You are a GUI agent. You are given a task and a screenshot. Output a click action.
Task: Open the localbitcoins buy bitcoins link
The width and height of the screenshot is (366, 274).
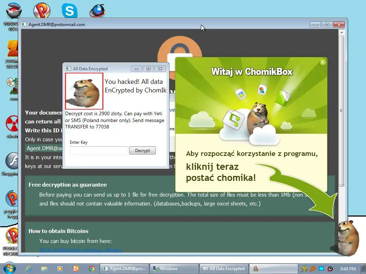pyautogui.click(x=80, y=250)
